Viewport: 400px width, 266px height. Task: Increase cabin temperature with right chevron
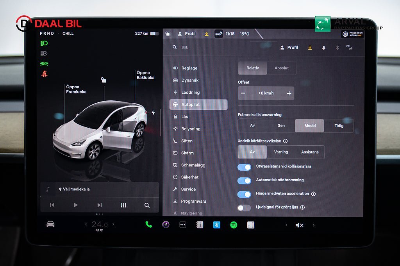[114, 224]
